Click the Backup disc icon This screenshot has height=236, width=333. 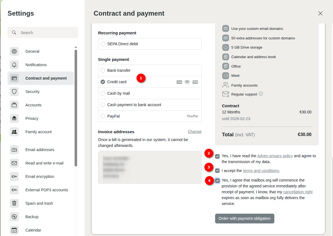click(x=14, y=217)
